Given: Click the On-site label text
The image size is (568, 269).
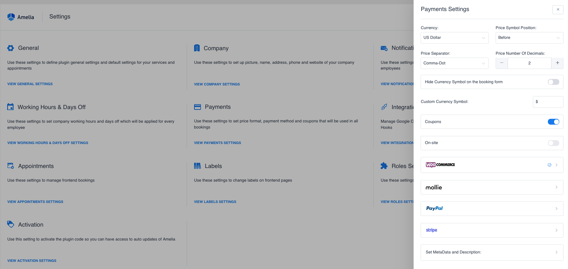Looking at the screenshot, I should 431,143.
